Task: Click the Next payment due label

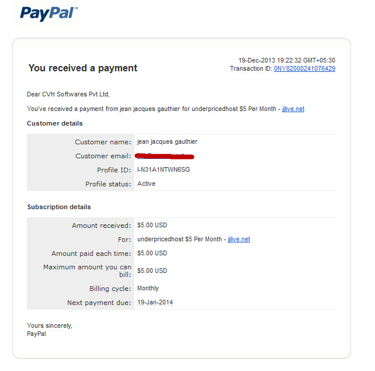Action: 99,303
